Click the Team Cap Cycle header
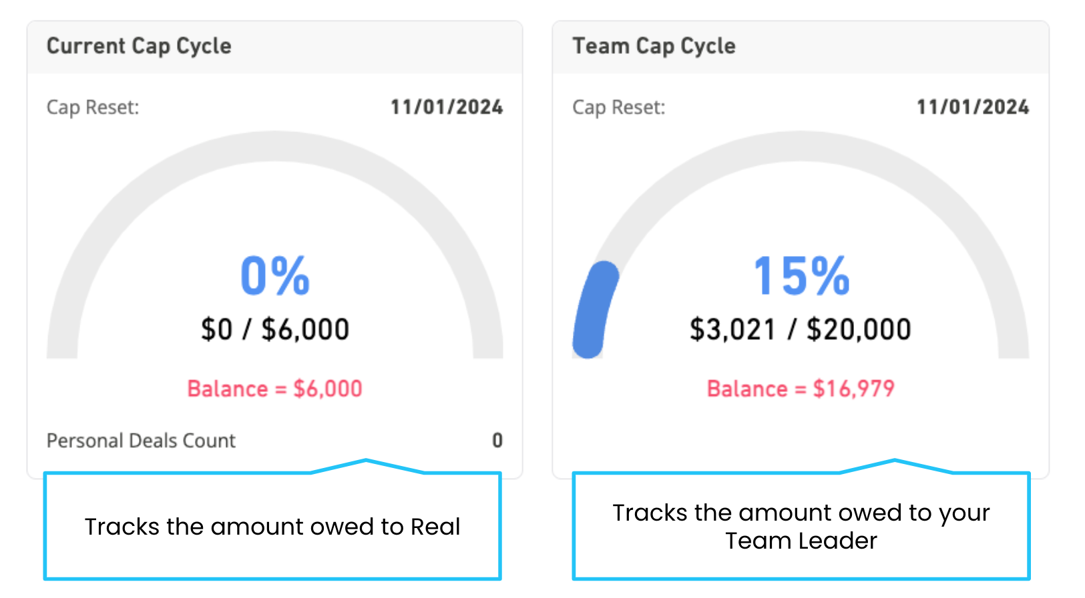The image size is (1085, 598). pos(654,46)
